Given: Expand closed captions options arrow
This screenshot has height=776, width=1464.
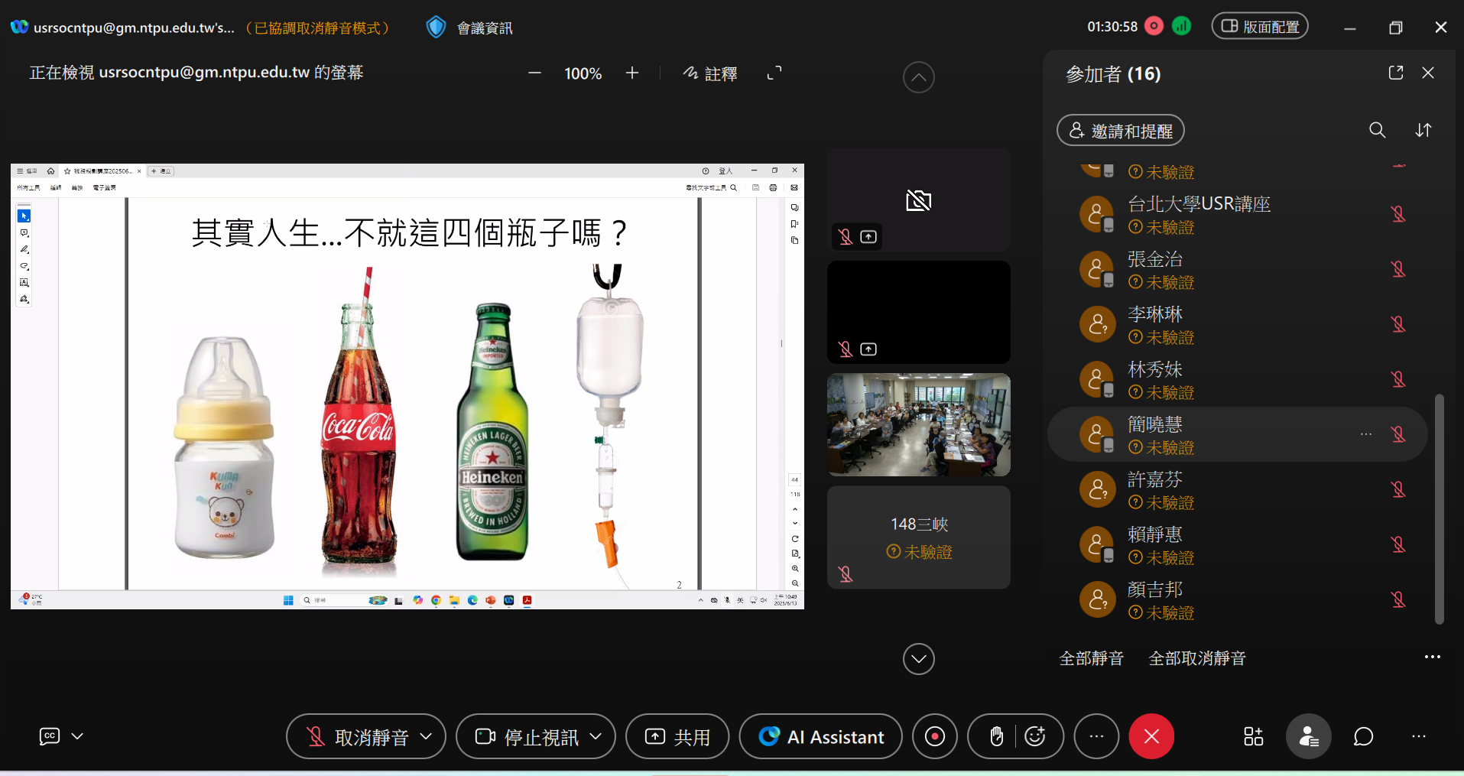Looking at the screenshot, I should pyautogui.click(x=77, y=736).
